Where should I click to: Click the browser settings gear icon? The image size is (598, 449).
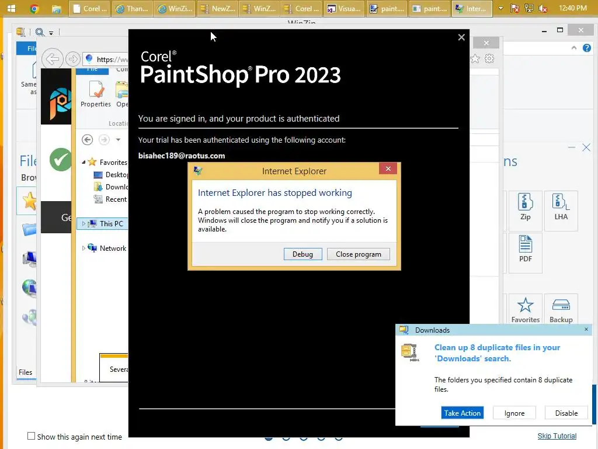coord(489,58)
